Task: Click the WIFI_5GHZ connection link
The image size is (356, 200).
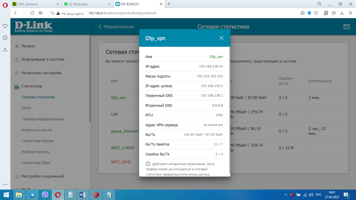Action: 121,162
